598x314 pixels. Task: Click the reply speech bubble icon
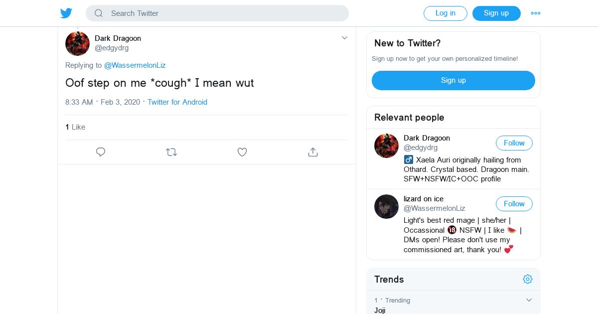[101, 152]
